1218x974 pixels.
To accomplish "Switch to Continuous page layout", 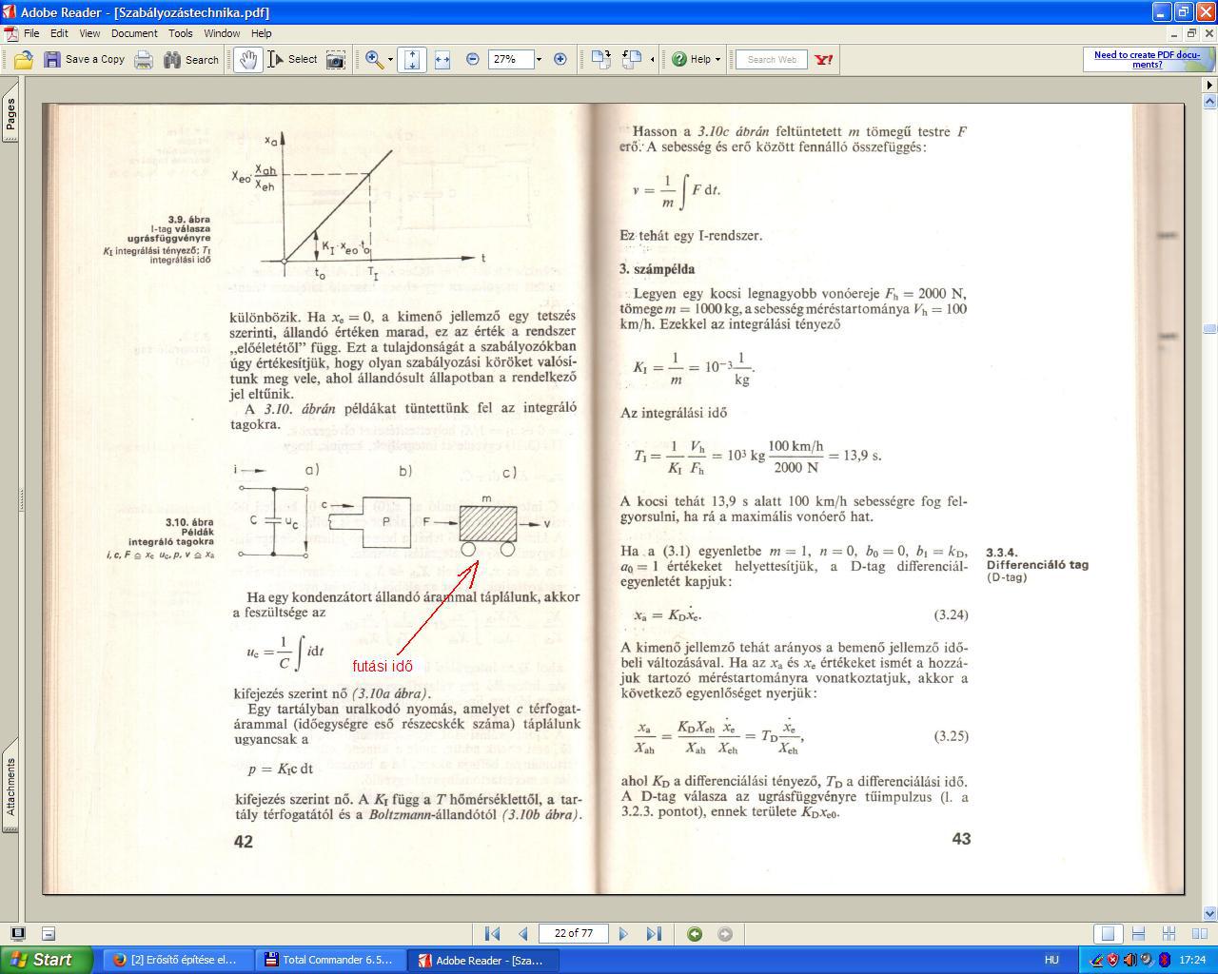I will (x=1138, y=934).
